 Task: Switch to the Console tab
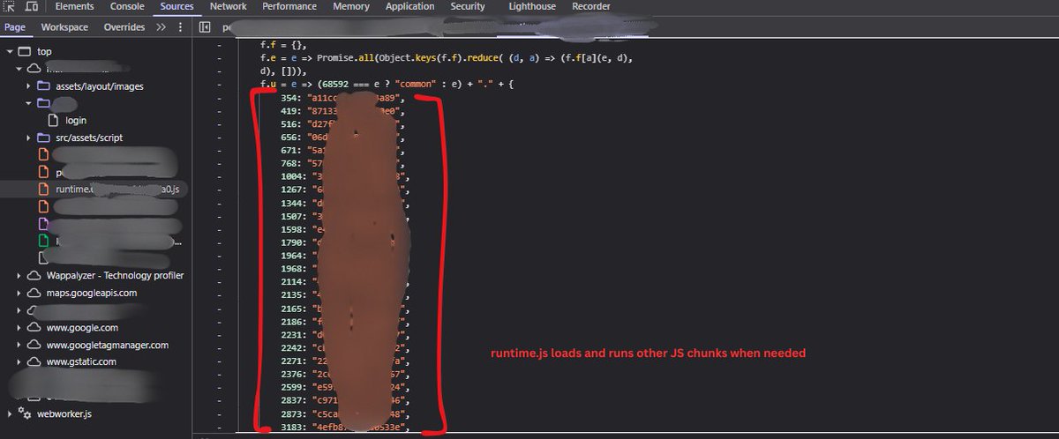127,6
